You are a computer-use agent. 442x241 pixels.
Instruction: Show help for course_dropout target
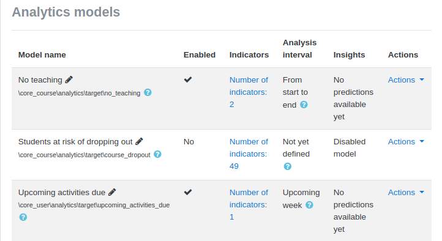point(157,154)
